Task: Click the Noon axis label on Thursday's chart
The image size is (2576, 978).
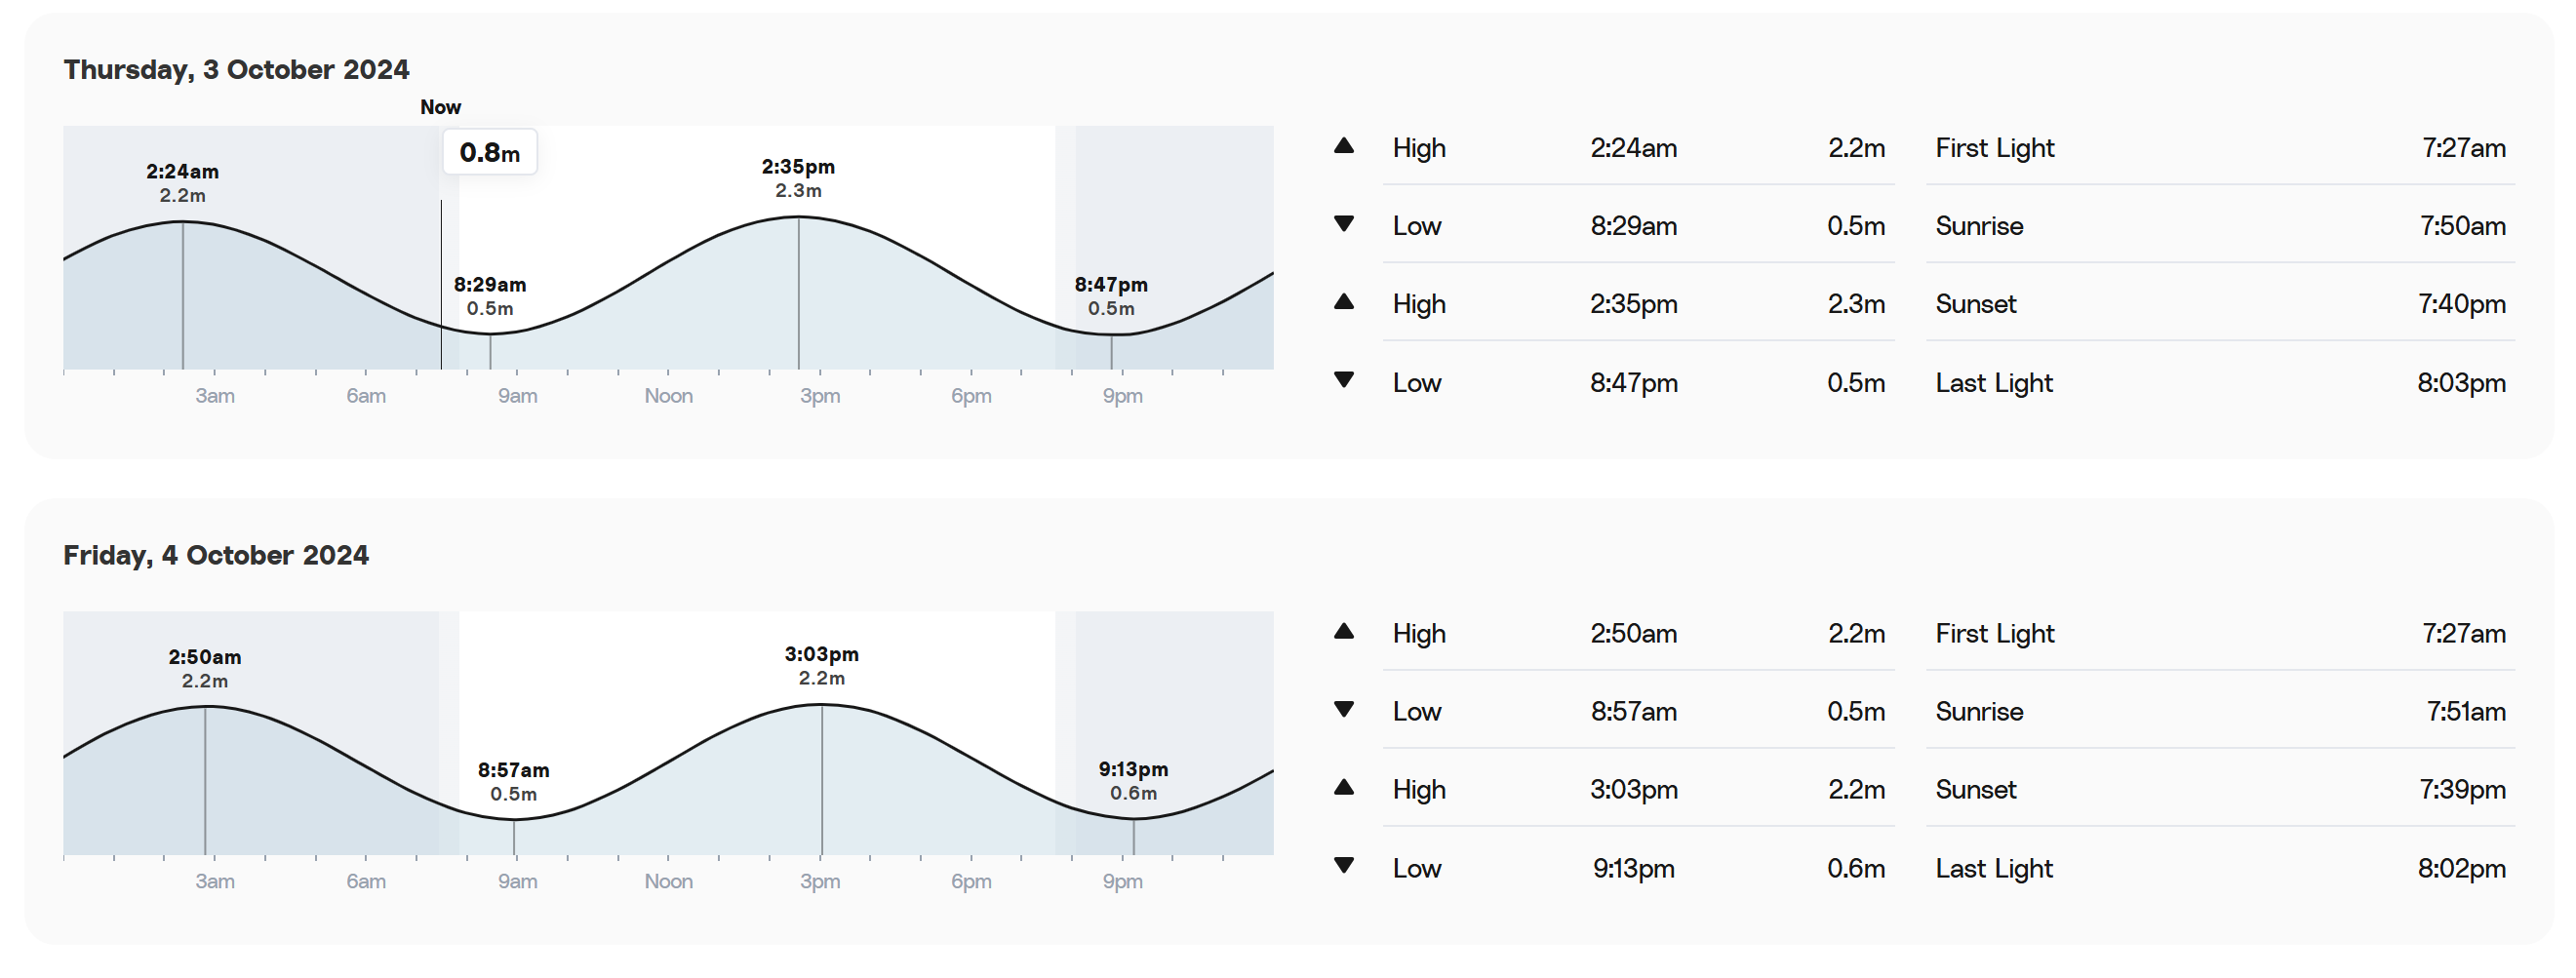Action: click(x=668, y=396)
